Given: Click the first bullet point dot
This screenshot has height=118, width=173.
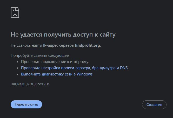Looking at the screenshot, I should (x=17, y=62).
